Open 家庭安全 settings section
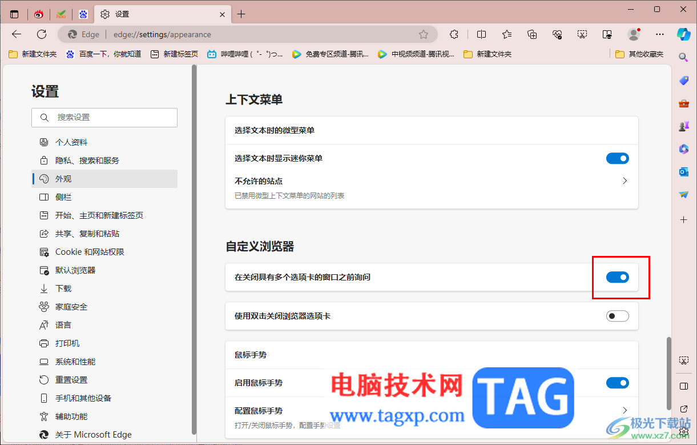Image resolution: width=697 pixels, height=445 pixels. click(x=104, y=307)
